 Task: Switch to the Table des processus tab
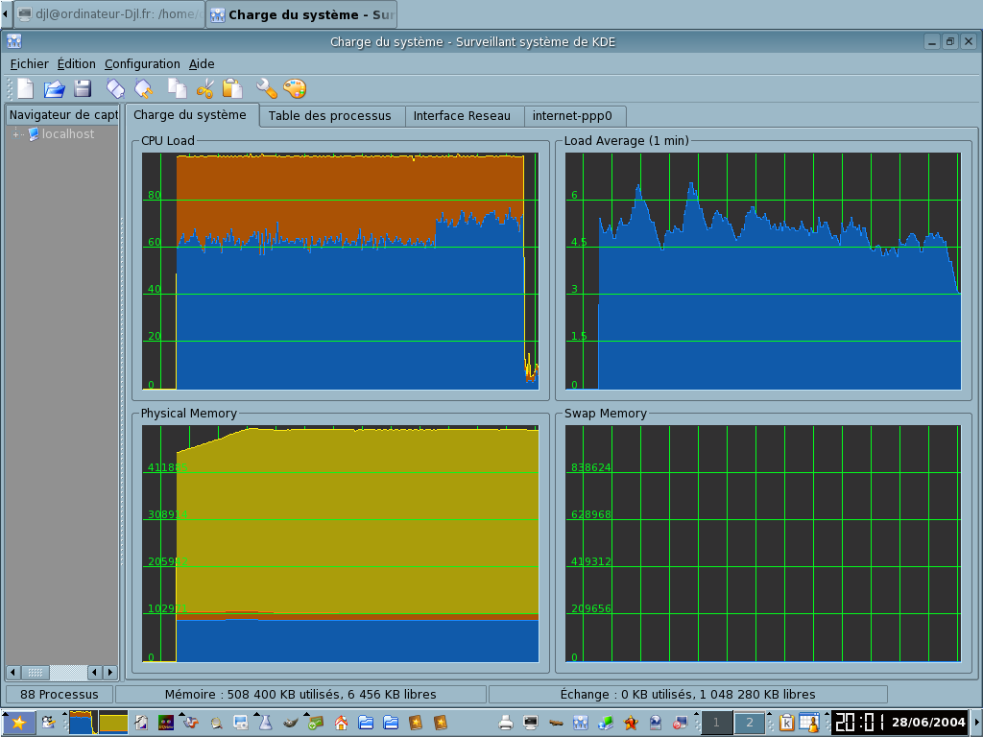[330, 116]
